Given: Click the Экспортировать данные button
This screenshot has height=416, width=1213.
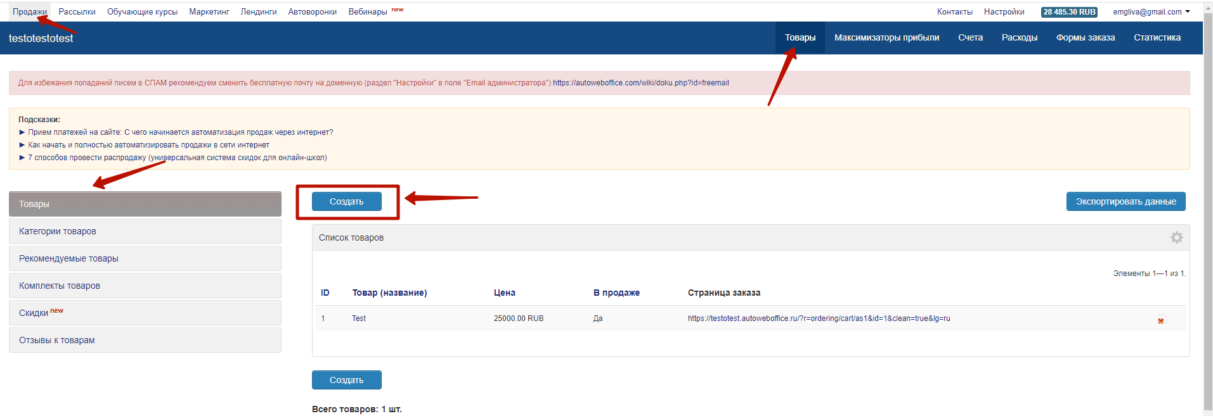Looking at the screenshot, I should coord(1125,201).
